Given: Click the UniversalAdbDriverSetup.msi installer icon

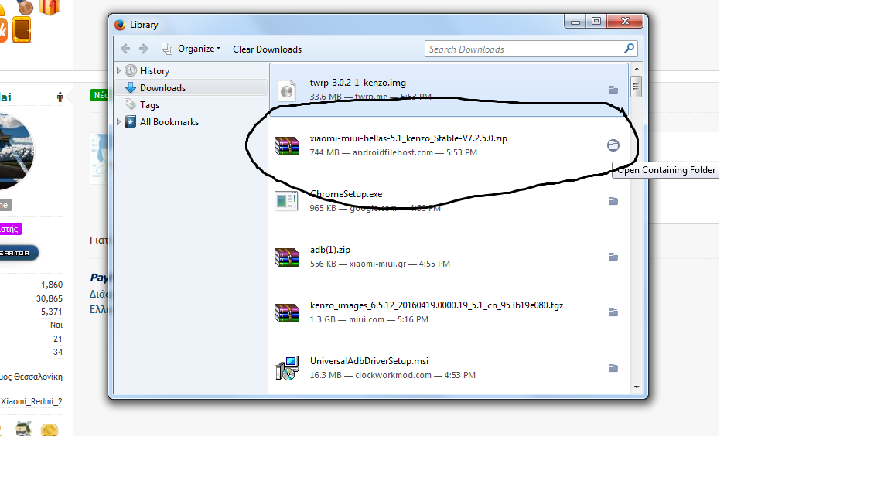Looking at the screenshot, I should (287, 368).
